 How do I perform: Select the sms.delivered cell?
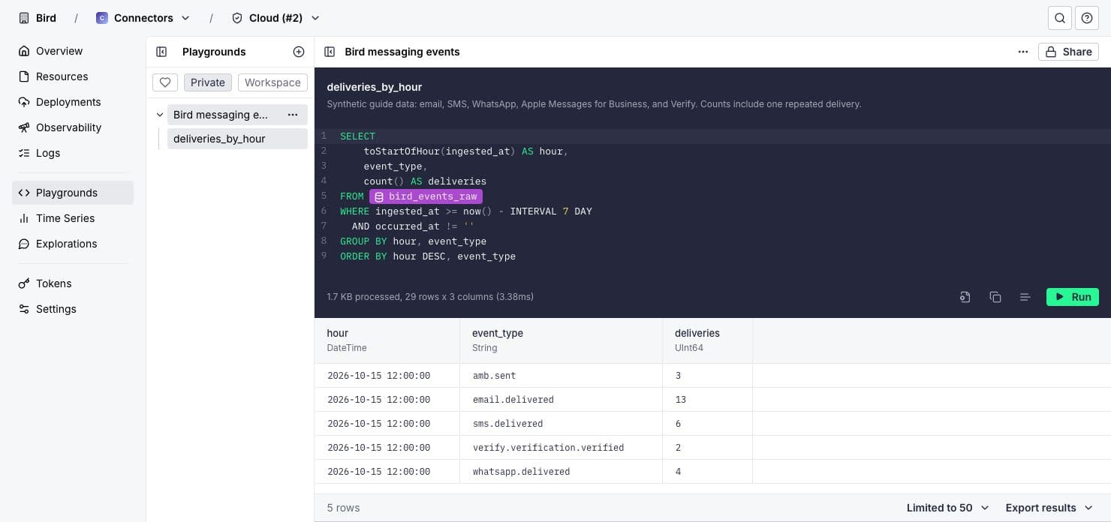[x=561, y=423]
